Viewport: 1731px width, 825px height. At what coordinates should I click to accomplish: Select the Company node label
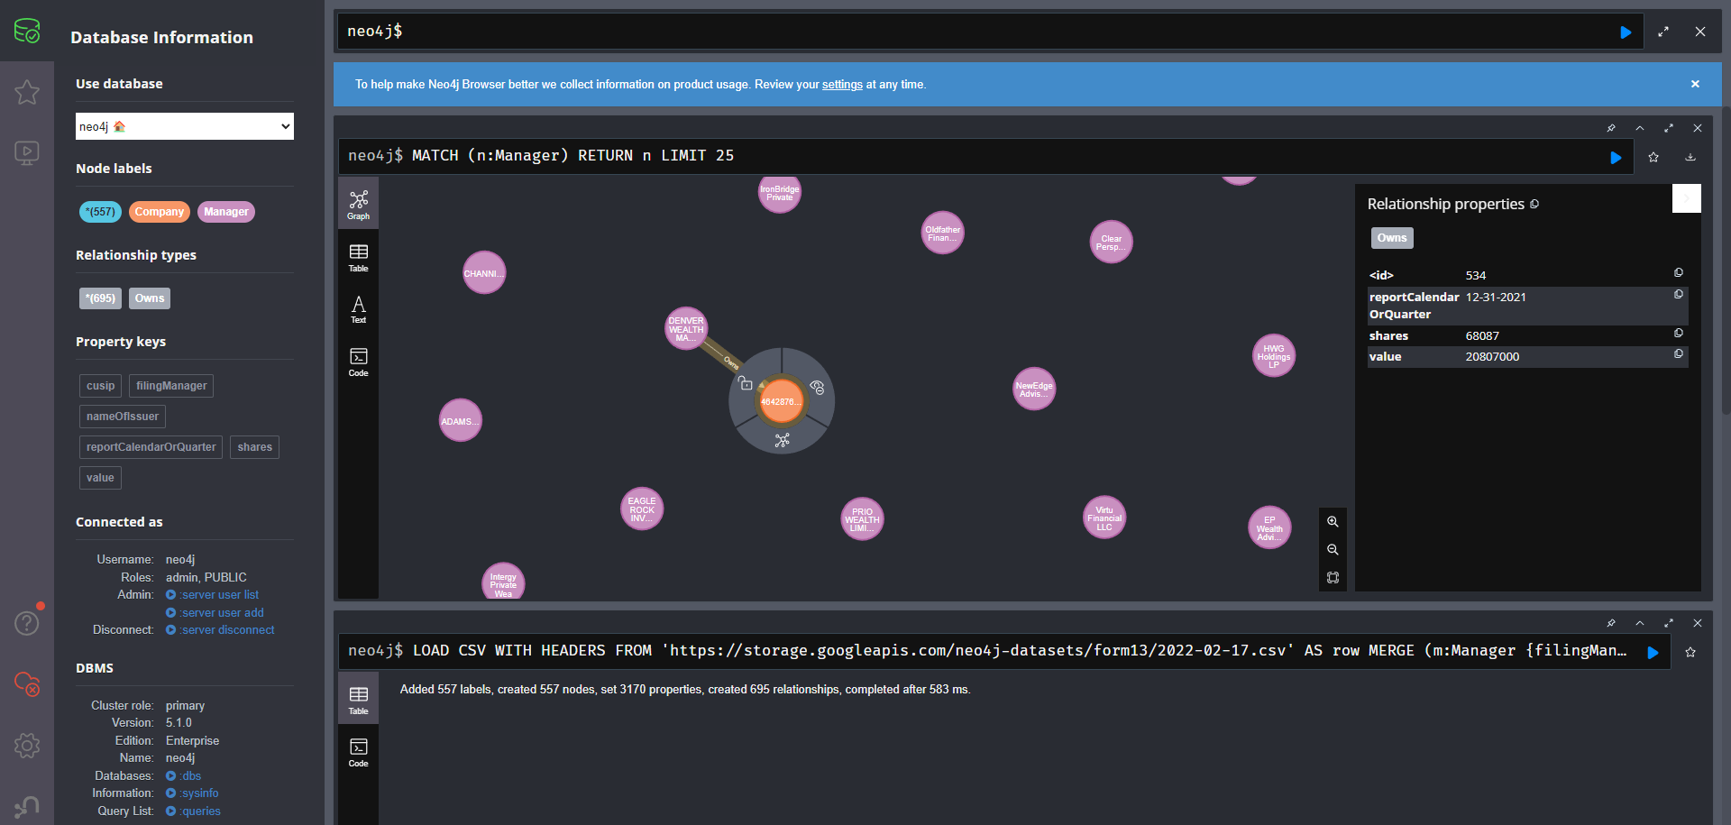coord(160,212)
